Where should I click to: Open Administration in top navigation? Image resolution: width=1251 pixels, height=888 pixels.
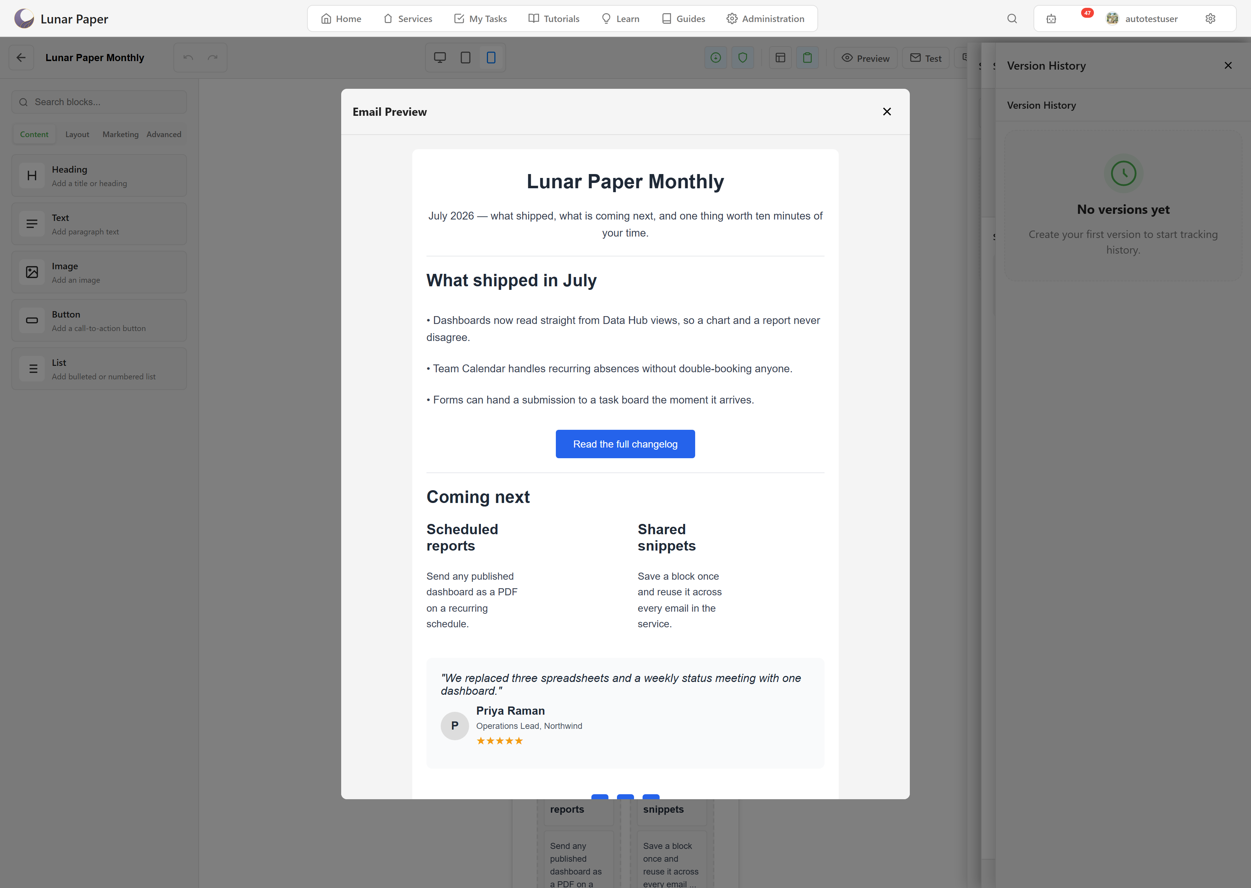click(x=765, y=18)
